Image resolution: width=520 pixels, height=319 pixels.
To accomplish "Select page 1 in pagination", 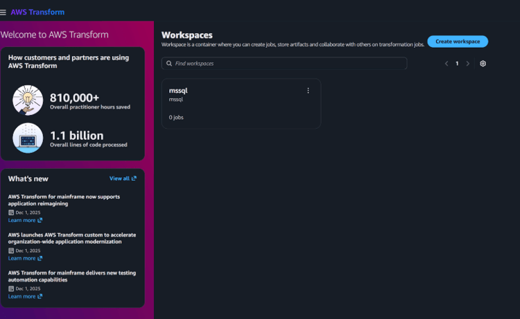I will pyautogui.click(x=457, y=64).
